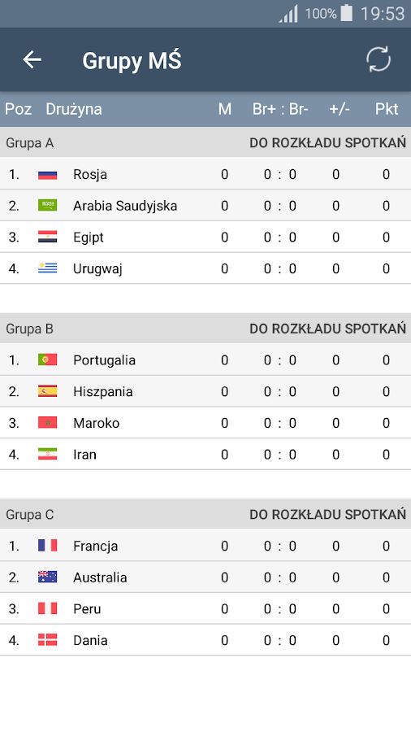Tap the Australia flag icon
The height and width of the screenshot is (732, 411).
tap(48, 577)
